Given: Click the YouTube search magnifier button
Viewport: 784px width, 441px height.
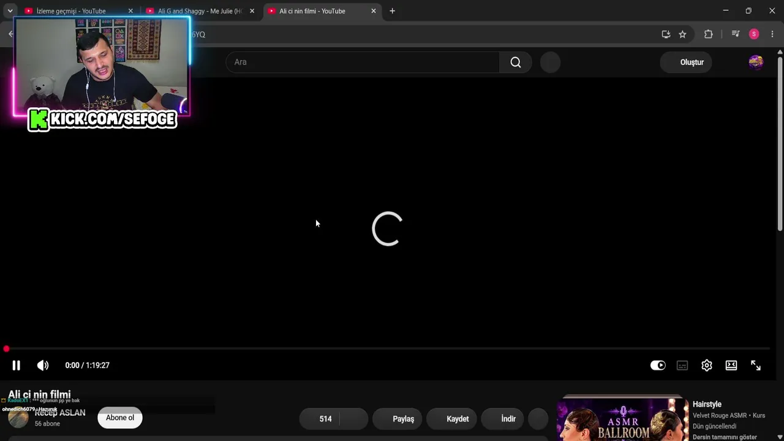Looking at the screenshot, I should 516,62.
